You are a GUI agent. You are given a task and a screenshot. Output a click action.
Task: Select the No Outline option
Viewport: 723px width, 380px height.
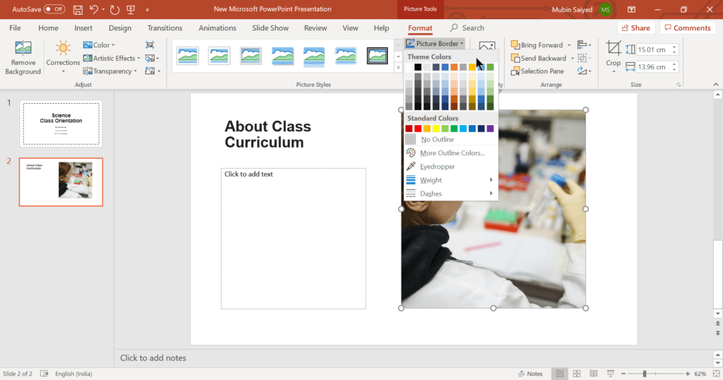pos(437,140)
